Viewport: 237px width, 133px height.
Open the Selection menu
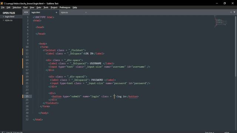(17, 7)
